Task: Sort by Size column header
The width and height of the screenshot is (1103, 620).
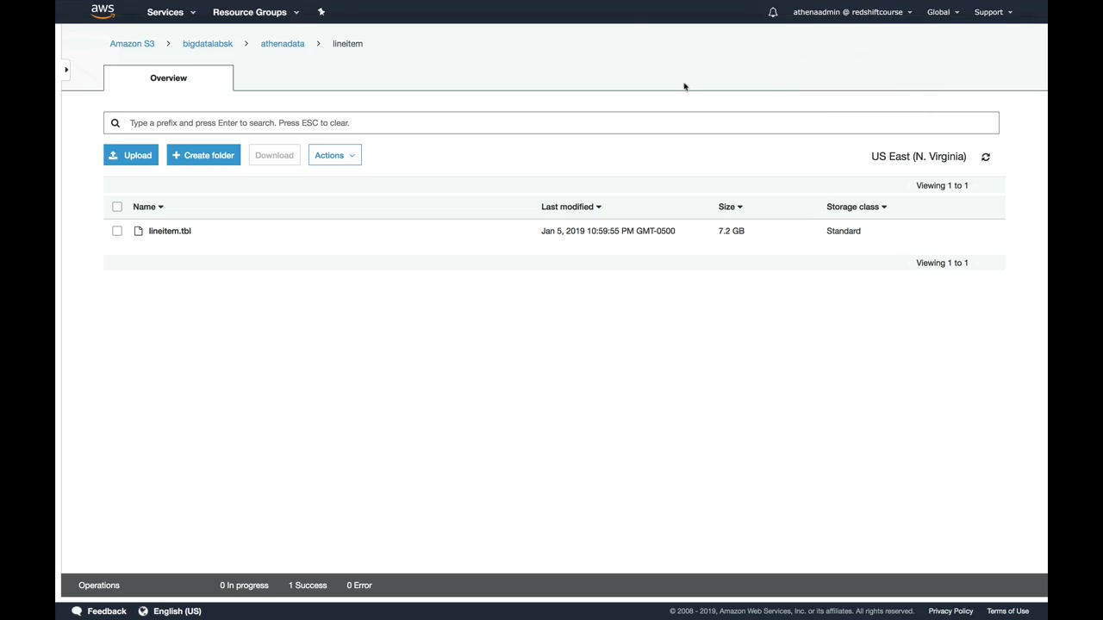Action: pyautogui.click(x=731, y=207)
